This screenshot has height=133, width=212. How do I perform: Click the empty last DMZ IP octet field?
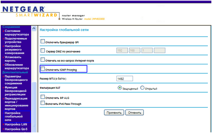click(x=160, y=50)
